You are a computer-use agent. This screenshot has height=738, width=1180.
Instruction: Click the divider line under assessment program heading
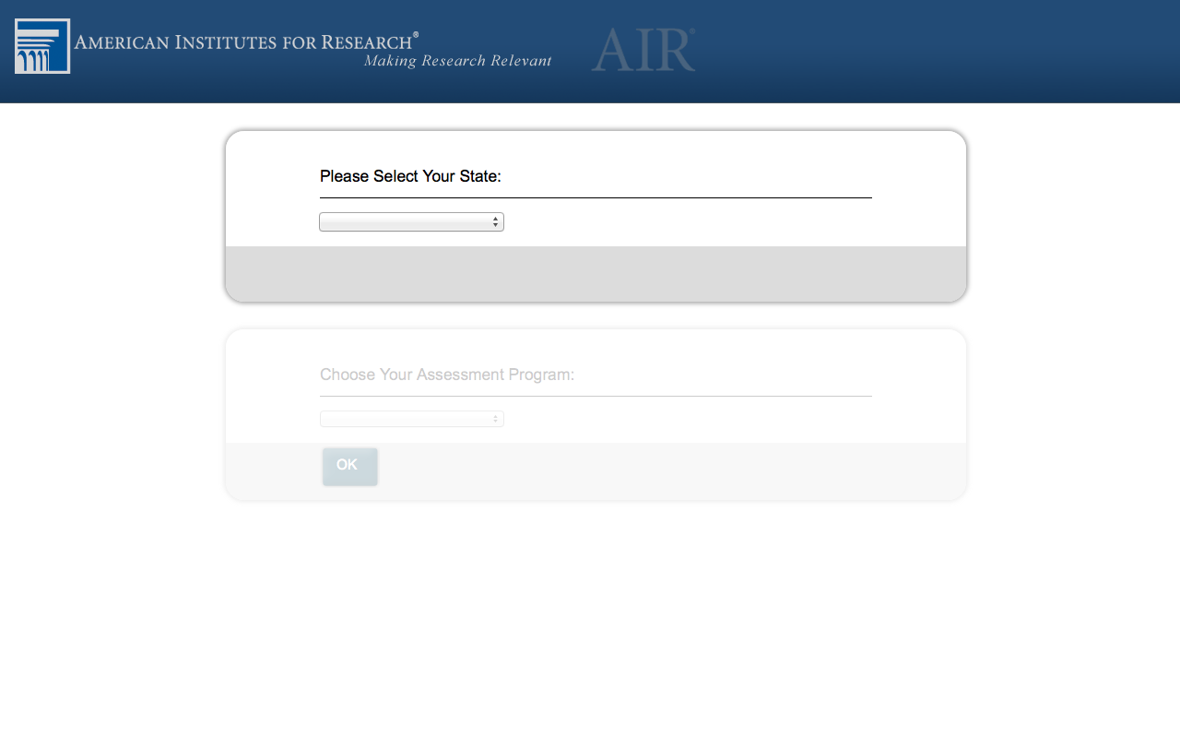596,396
